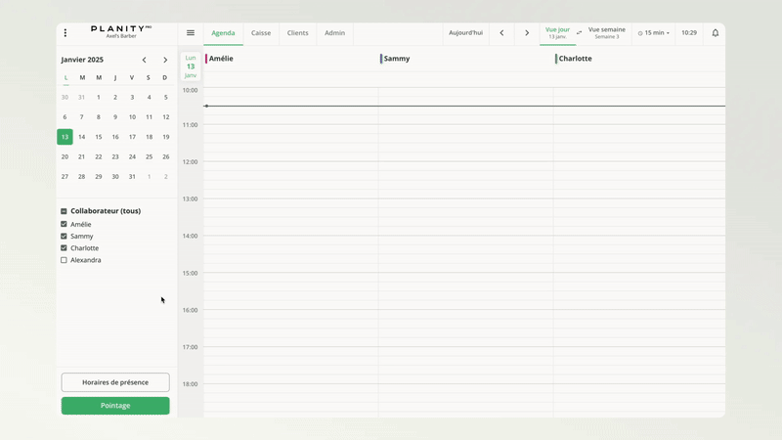
Task: Click the swap icon between day and week views
Action: [x=579, y=33]
